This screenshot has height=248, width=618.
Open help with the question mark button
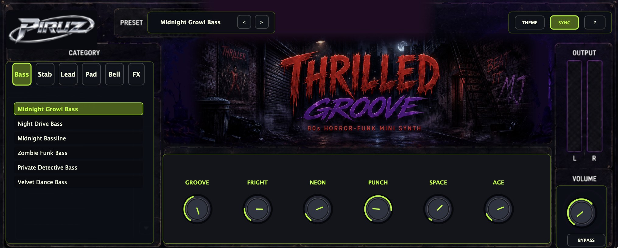click(595, 22)
